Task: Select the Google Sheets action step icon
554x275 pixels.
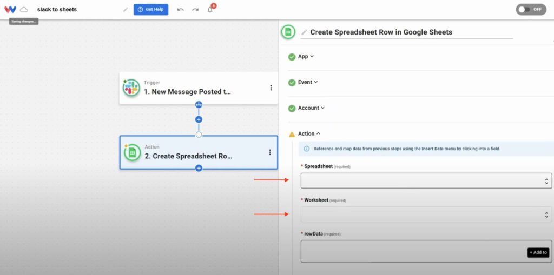Action: (x=132, y=152)
